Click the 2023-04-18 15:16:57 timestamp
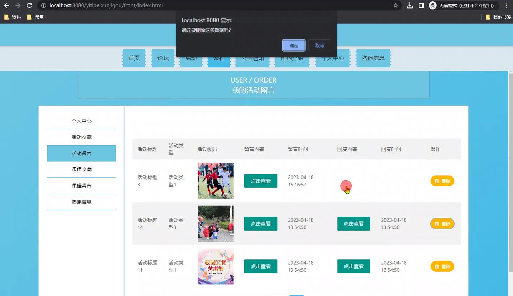The image size is (513, 296). [301, 181]
